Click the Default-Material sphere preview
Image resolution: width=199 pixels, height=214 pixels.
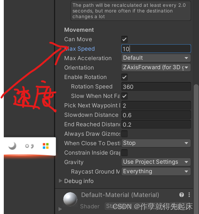(70, 199)
